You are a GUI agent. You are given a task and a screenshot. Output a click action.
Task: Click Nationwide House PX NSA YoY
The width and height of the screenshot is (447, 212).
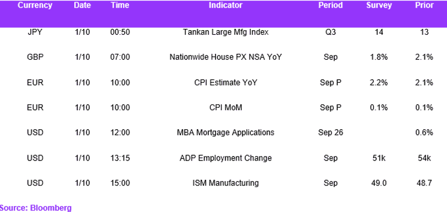(x=225, y=57)
